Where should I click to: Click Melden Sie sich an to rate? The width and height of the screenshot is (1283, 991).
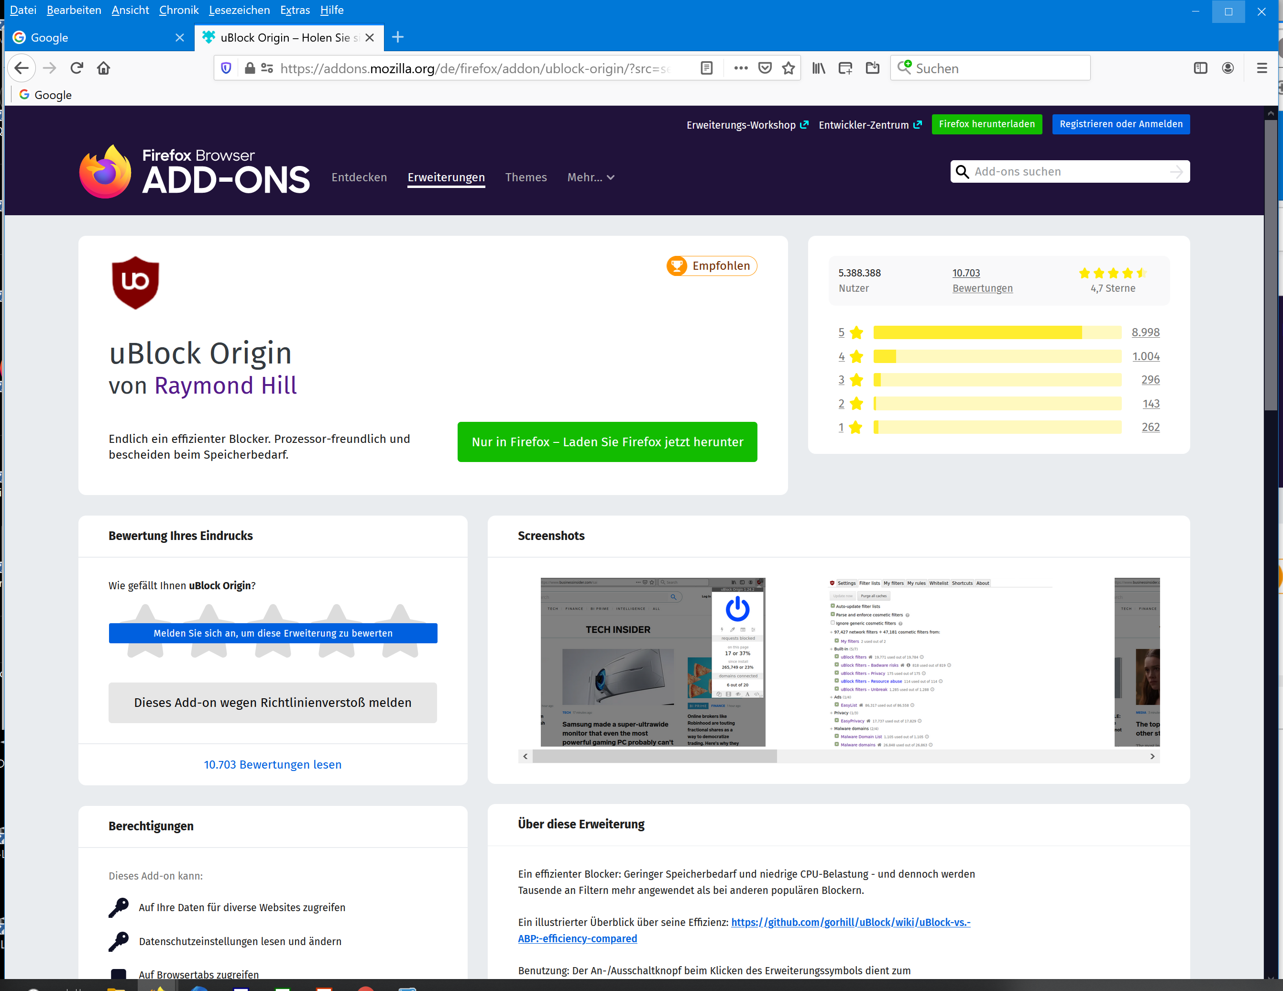[273, 633]
